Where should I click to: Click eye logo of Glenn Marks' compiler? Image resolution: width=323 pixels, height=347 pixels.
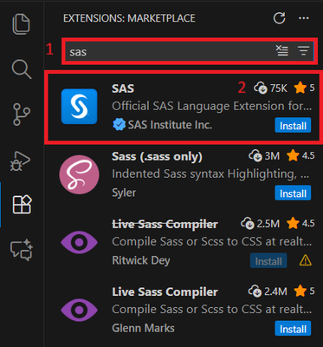79,310
